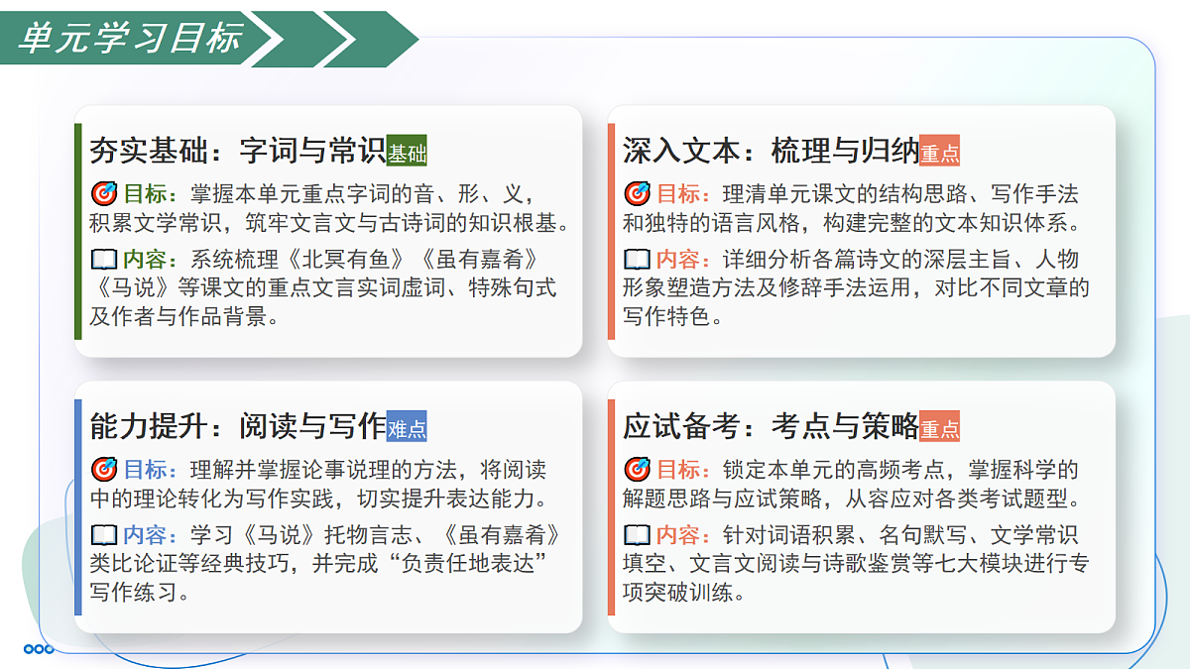Click the line 中的理论转化为写作实践，切实提升表达能力
This screenshot has width=1190, height=669.
pos(318,498)
